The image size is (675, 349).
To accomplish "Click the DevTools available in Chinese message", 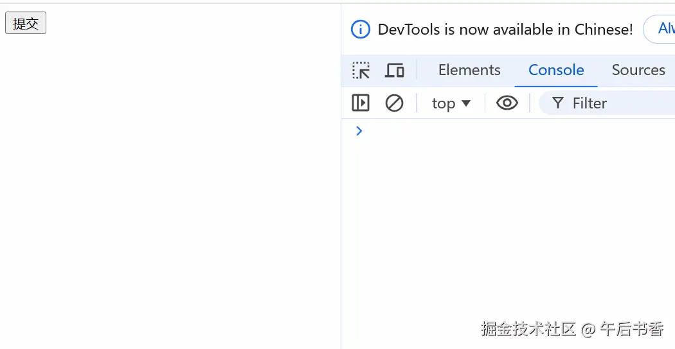I will click(505, 30).
